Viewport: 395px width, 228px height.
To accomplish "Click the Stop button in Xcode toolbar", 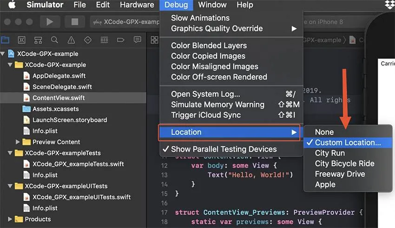I will [74, 22].
